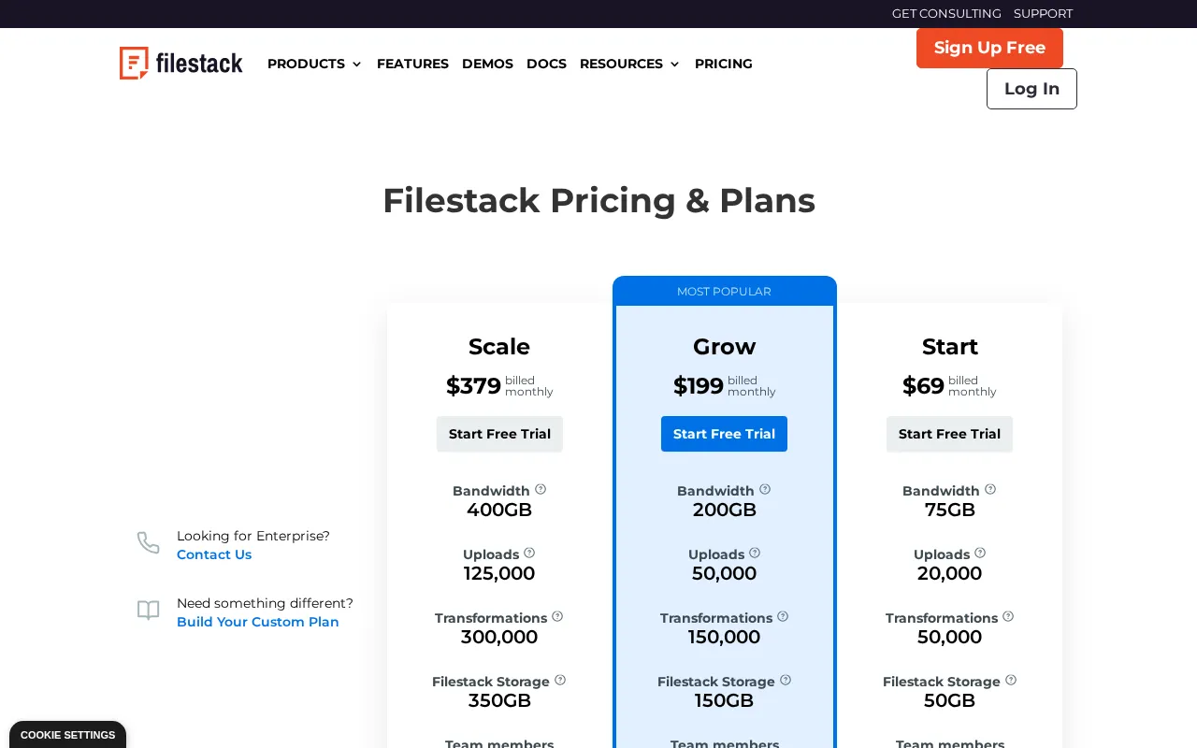
Task: Click help icon beside Scale Transformations
Action: pyautogui.click(x=557, y=616)
